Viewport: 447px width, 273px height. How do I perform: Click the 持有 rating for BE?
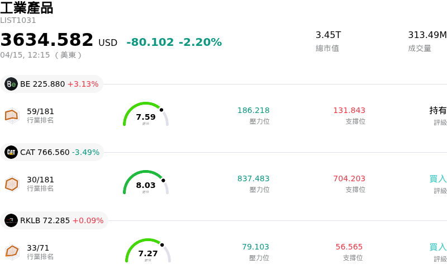tap(438, 110)
